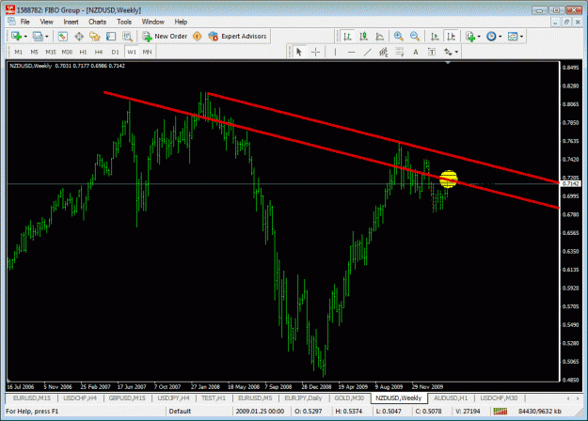Toggle Chart Shift icon

coord(451,37)
